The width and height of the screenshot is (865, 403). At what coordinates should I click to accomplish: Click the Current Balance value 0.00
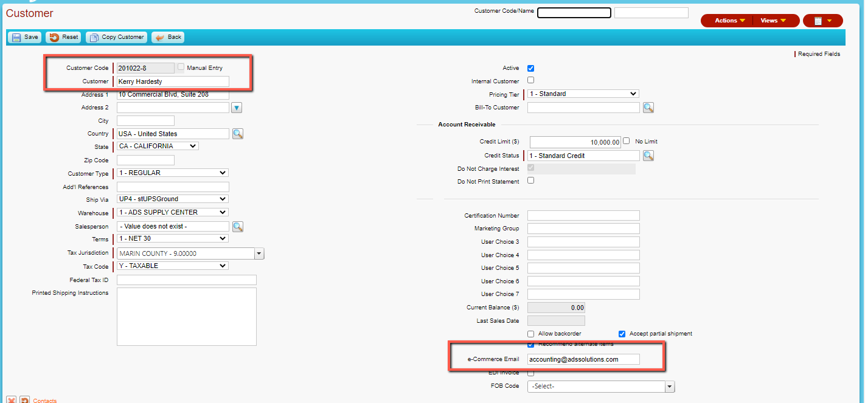coord(556,308)
